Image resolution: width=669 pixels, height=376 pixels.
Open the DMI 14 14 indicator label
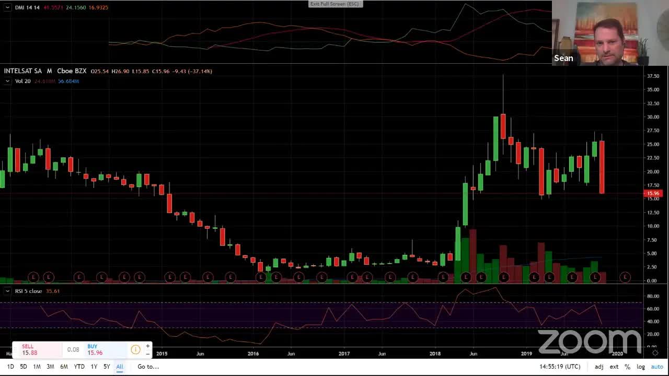click(x=27, y=7)
